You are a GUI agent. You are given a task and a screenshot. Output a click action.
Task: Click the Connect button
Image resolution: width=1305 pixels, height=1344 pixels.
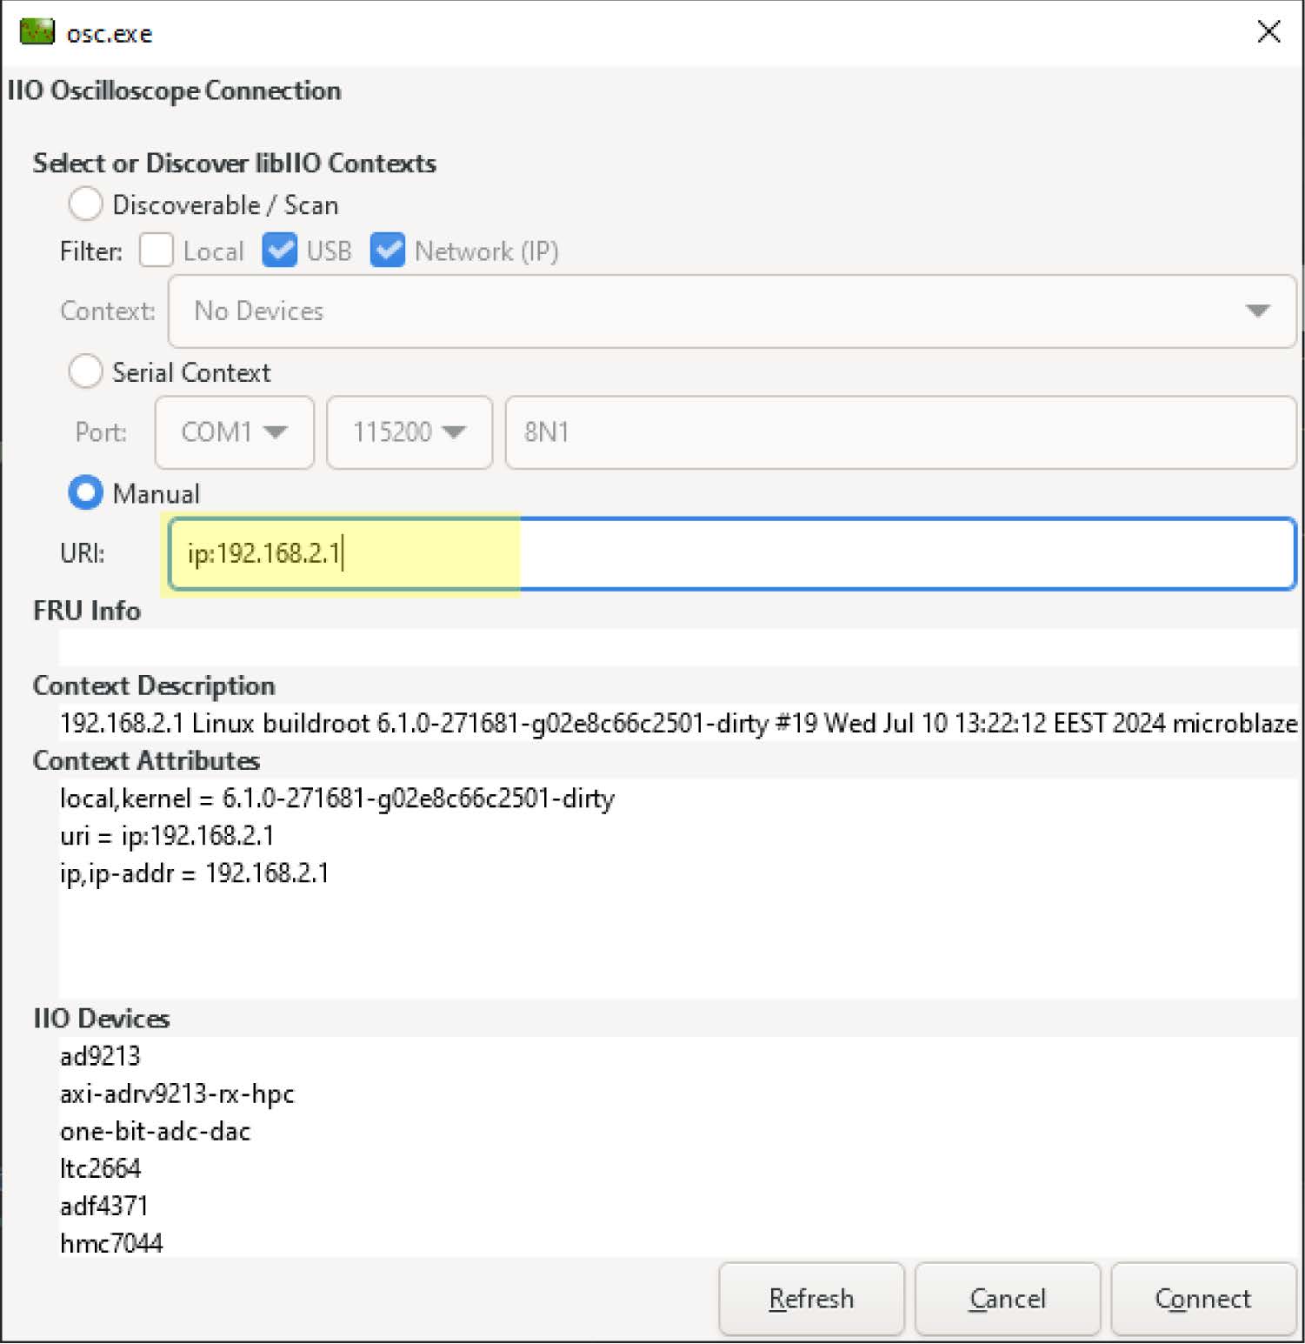coord(1203,1299)
